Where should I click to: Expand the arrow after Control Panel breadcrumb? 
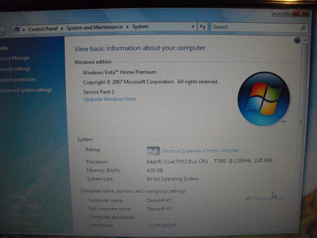click(62, 29)
